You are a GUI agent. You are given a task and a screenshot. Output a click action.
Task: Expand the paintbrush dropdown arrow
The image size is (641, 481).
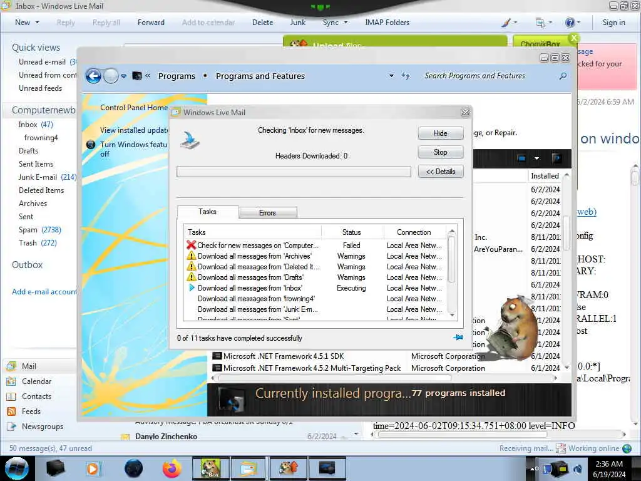(515, 23)
